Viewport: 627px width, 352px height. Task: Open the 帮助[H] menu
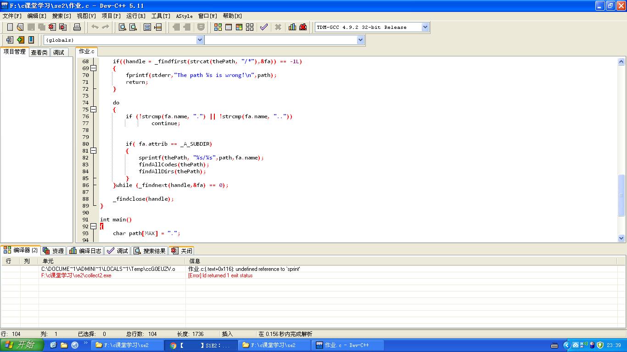point(233,16)
